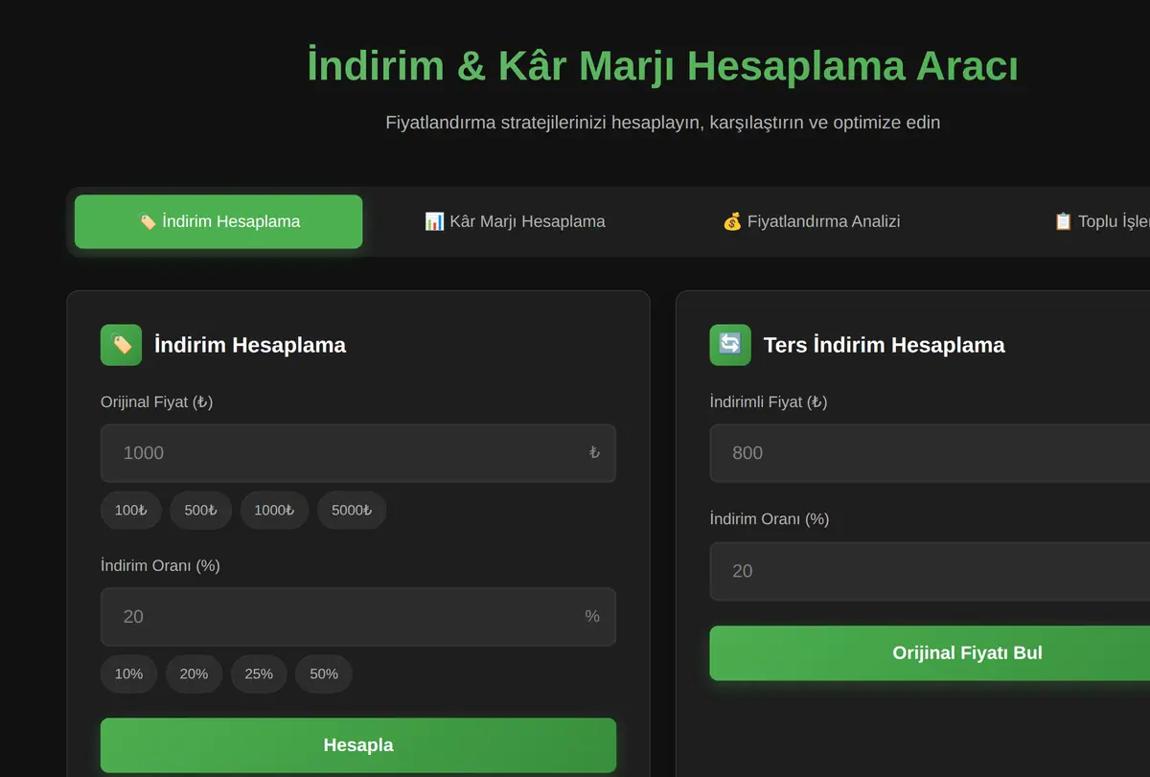
Task: Focus the Orijinal Fiyat input field
Action: pos(358,453)
